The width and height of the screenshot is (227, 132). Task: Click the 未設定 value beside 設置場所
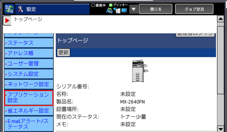point(128,109)
